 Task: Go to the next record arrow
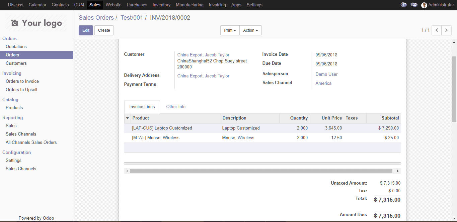coord(447,30)
